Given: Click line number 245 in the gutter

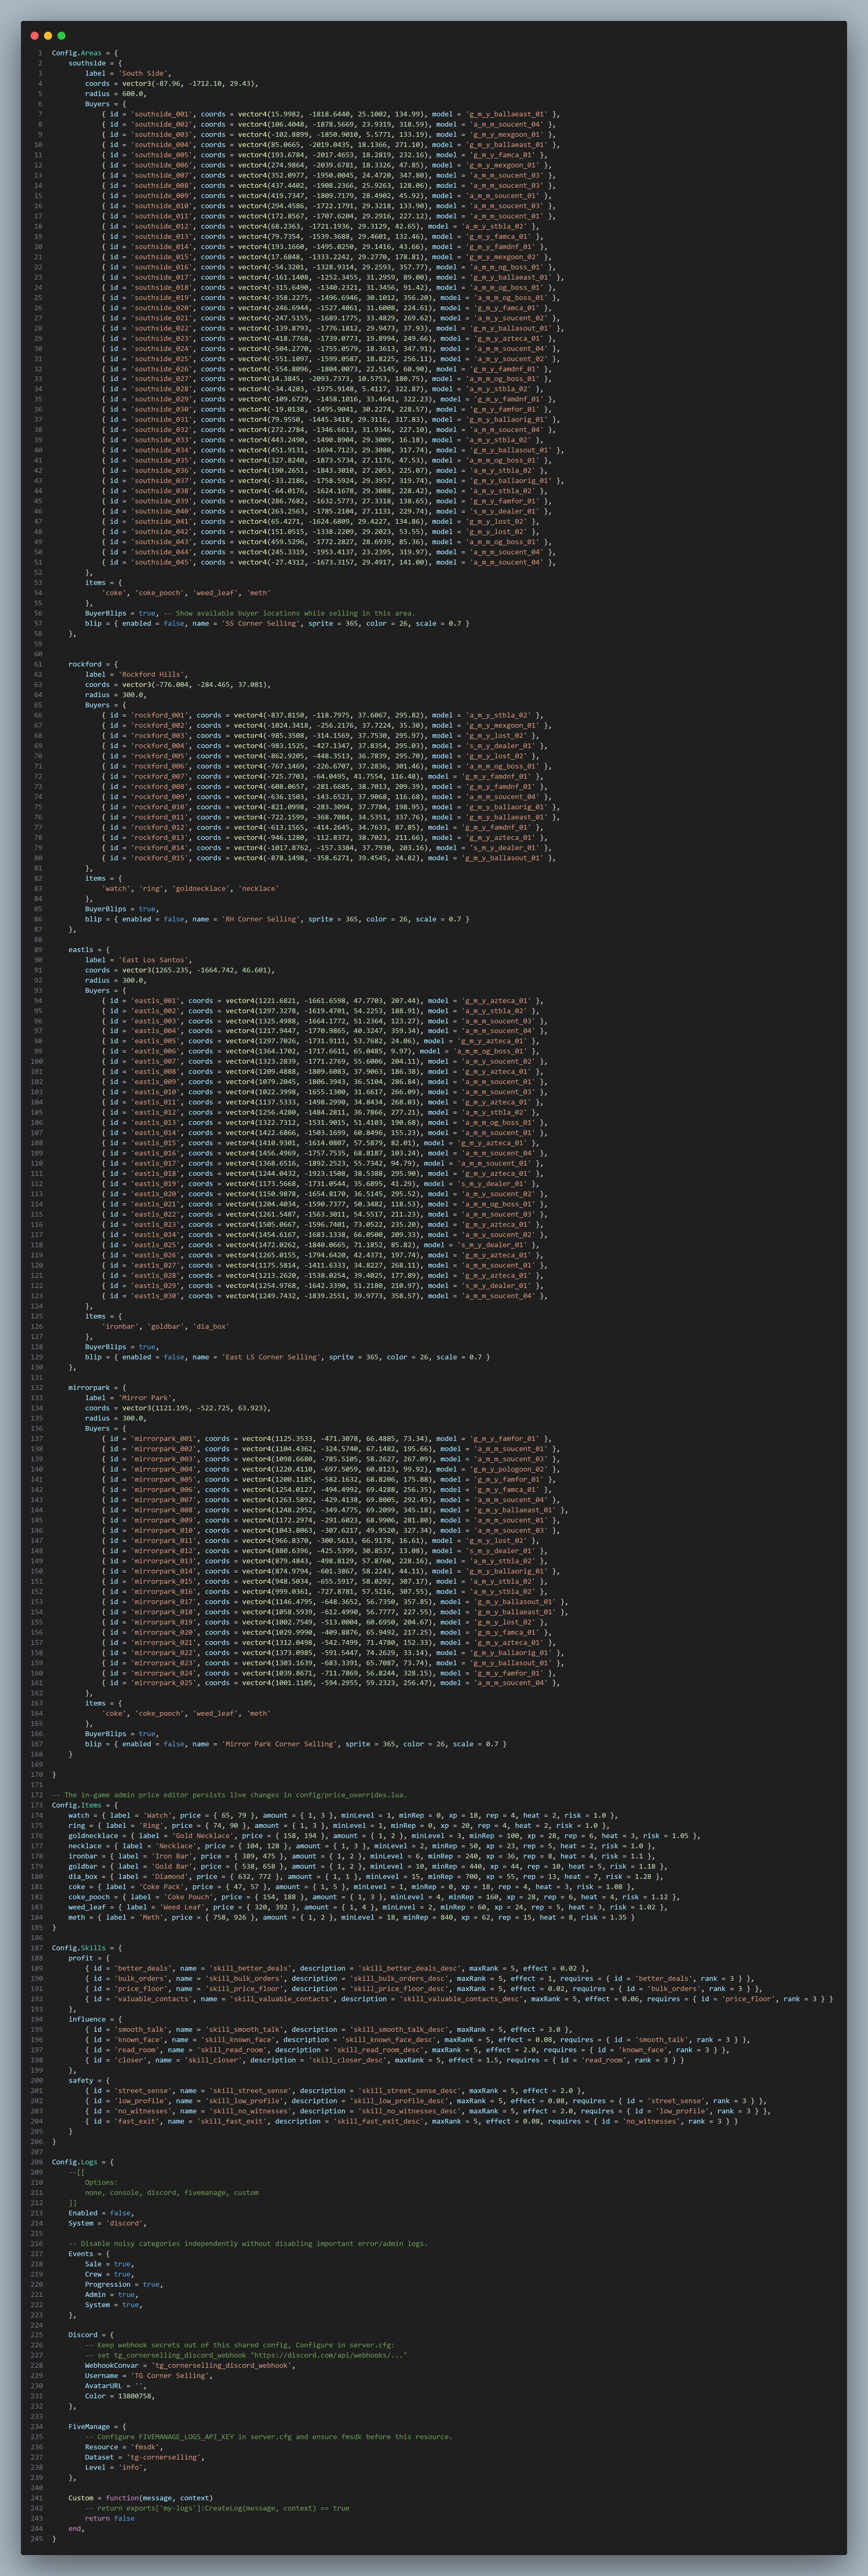Looking at the screenshot, I should pyautogui.click(x=37, y=2538).
